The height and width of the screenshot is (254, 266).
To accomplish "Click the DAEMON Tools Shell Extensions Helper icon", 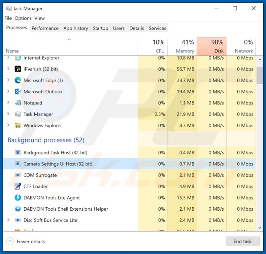I will [18, 209].
